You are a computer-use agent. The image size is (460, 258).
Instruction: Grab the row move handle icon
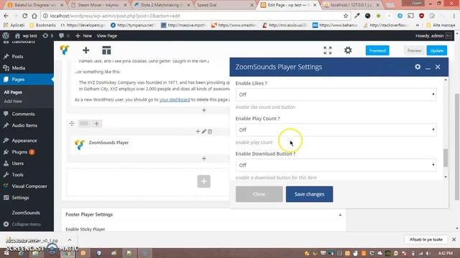(x=72, y=123)
